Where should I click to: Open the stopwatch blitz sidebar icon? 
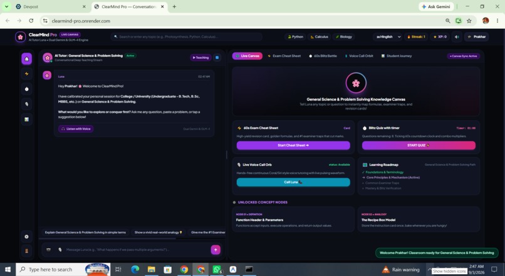coord(27,89)
